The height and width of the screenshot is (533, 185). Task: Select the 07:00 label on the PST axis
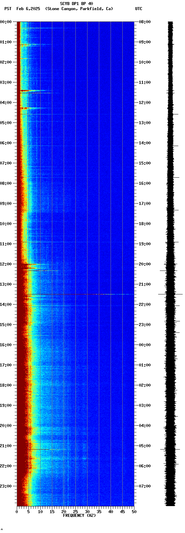tap(6, 163)
